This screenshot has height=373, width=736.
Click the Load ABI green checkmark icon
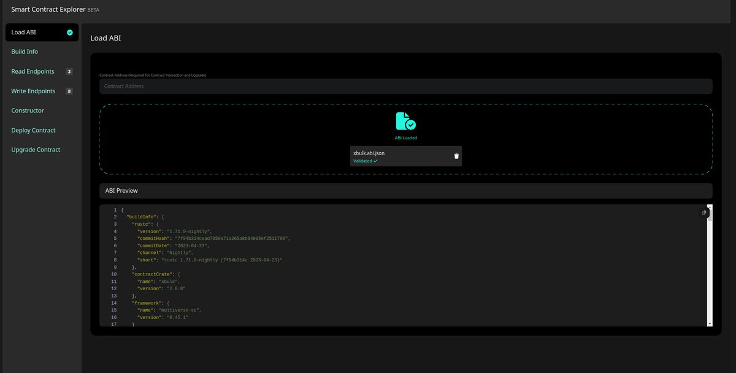(x=69, y=33)
